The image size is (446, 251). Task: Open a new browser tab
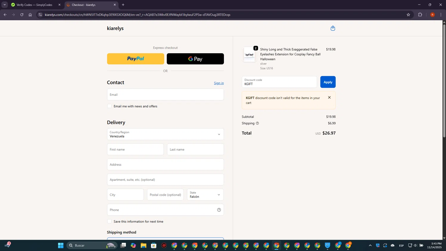click(123, 5)
